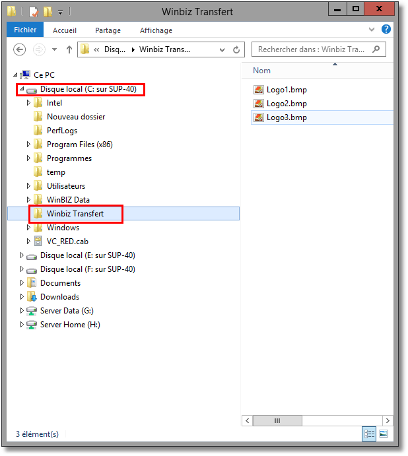
Task: Click the Logo3.bmp file icon
Action: coord(258,117)
